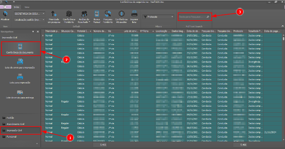Sort by Dados biog... column header
The width and height of the screenshot is (285, 149).
178,31
